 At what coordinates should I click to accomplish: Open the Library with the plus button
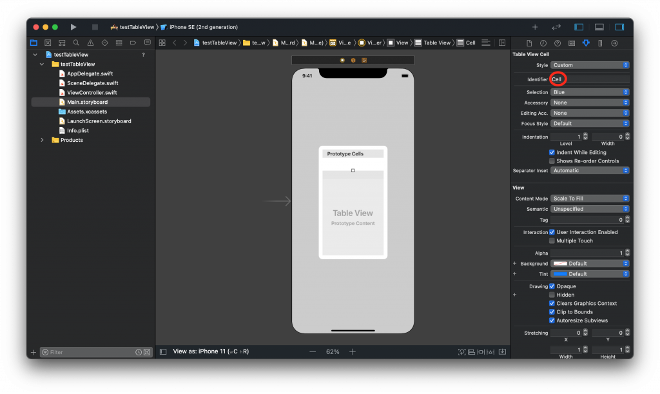(534, 27)
